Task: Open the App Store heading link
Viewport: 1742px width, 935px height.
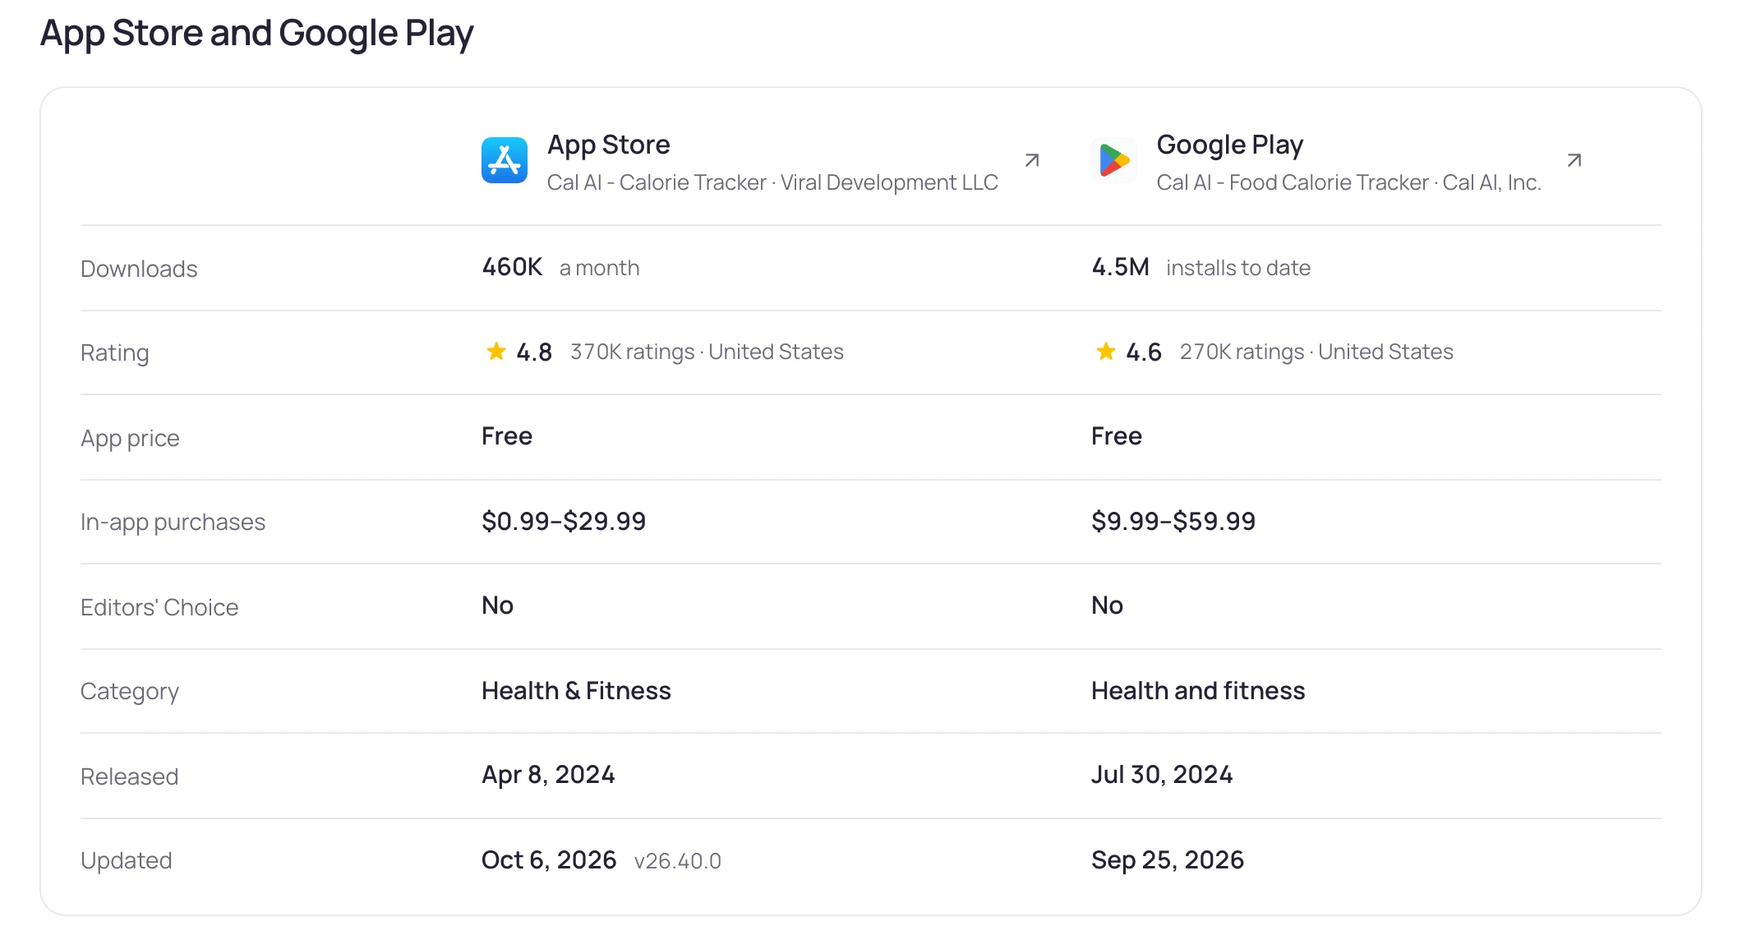Action: [x=609, y=145]
